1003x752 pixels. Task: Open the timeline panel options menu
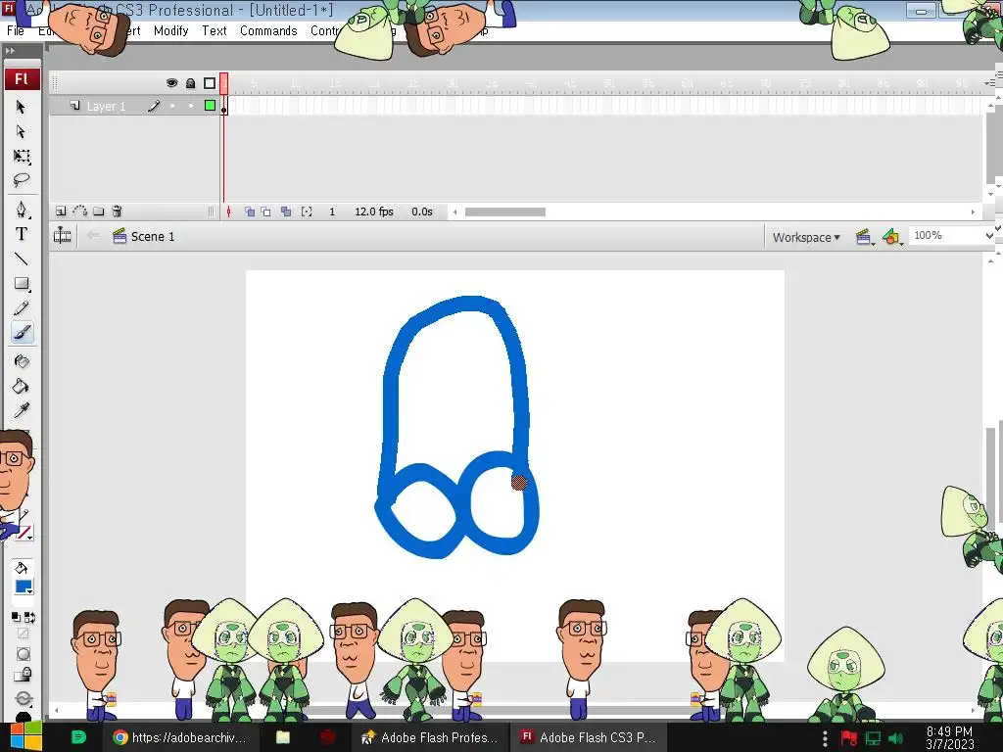pos(989,83)
